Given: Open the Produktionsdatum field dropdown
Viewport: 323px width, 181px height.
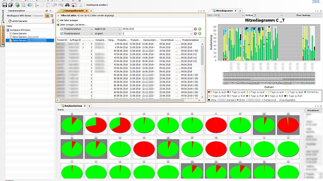Looking at the screenshot, I should (92, 29).
